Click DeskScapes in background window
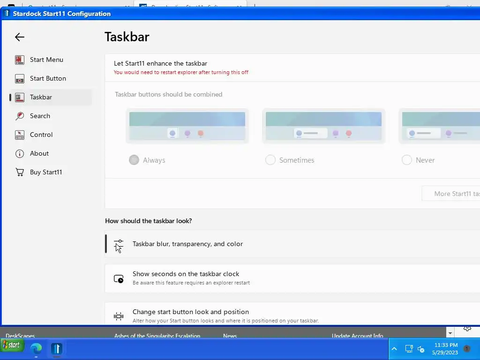 [x=20, y=336]
